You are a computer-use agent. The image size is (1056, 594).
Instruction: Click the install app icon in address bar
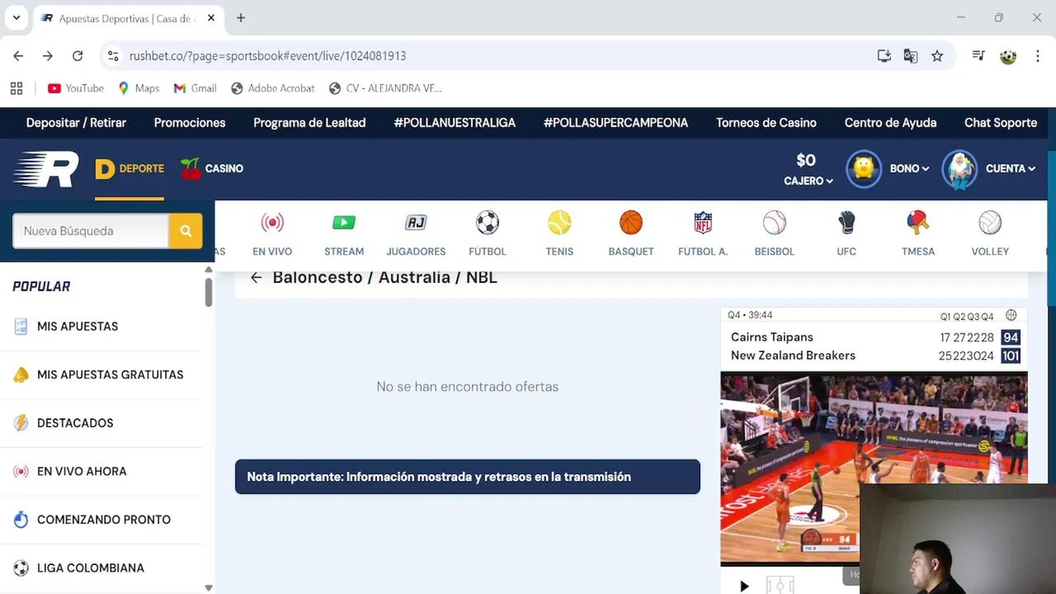click(x=884, y=56)
